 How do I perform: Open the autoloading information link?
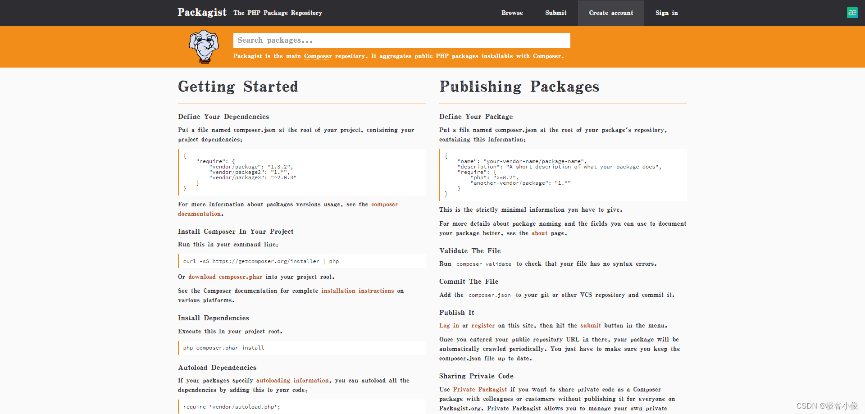pos(293,381)
